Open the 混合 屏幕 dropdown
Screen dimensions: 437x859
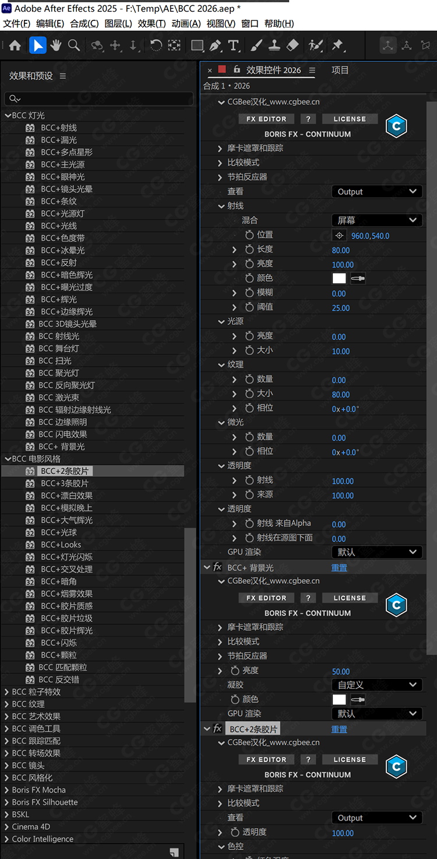coord(376,220)
